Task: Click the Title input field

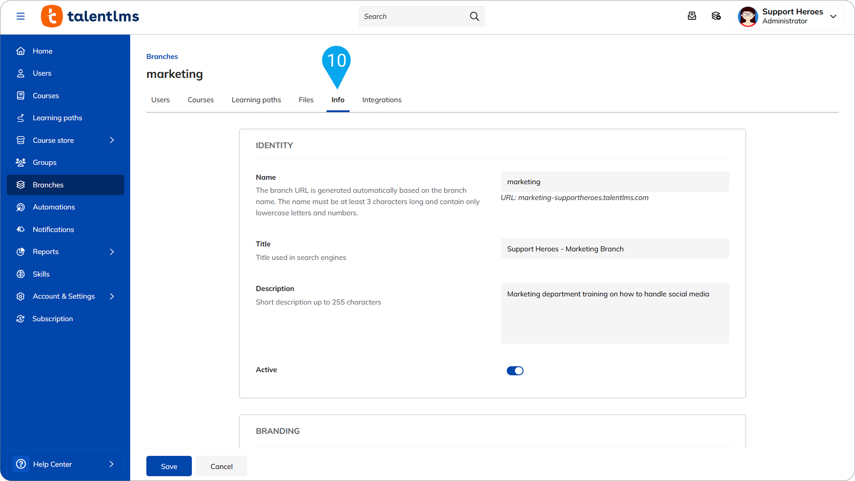Action: tap(615, 248)
